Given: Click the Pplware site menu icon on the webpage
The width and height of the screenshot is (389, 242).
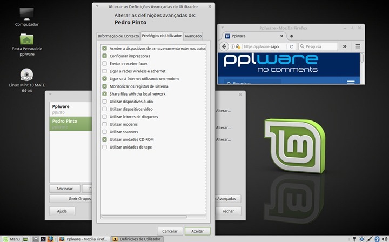Looking at the screenshot, I should (x=351, y=82).
